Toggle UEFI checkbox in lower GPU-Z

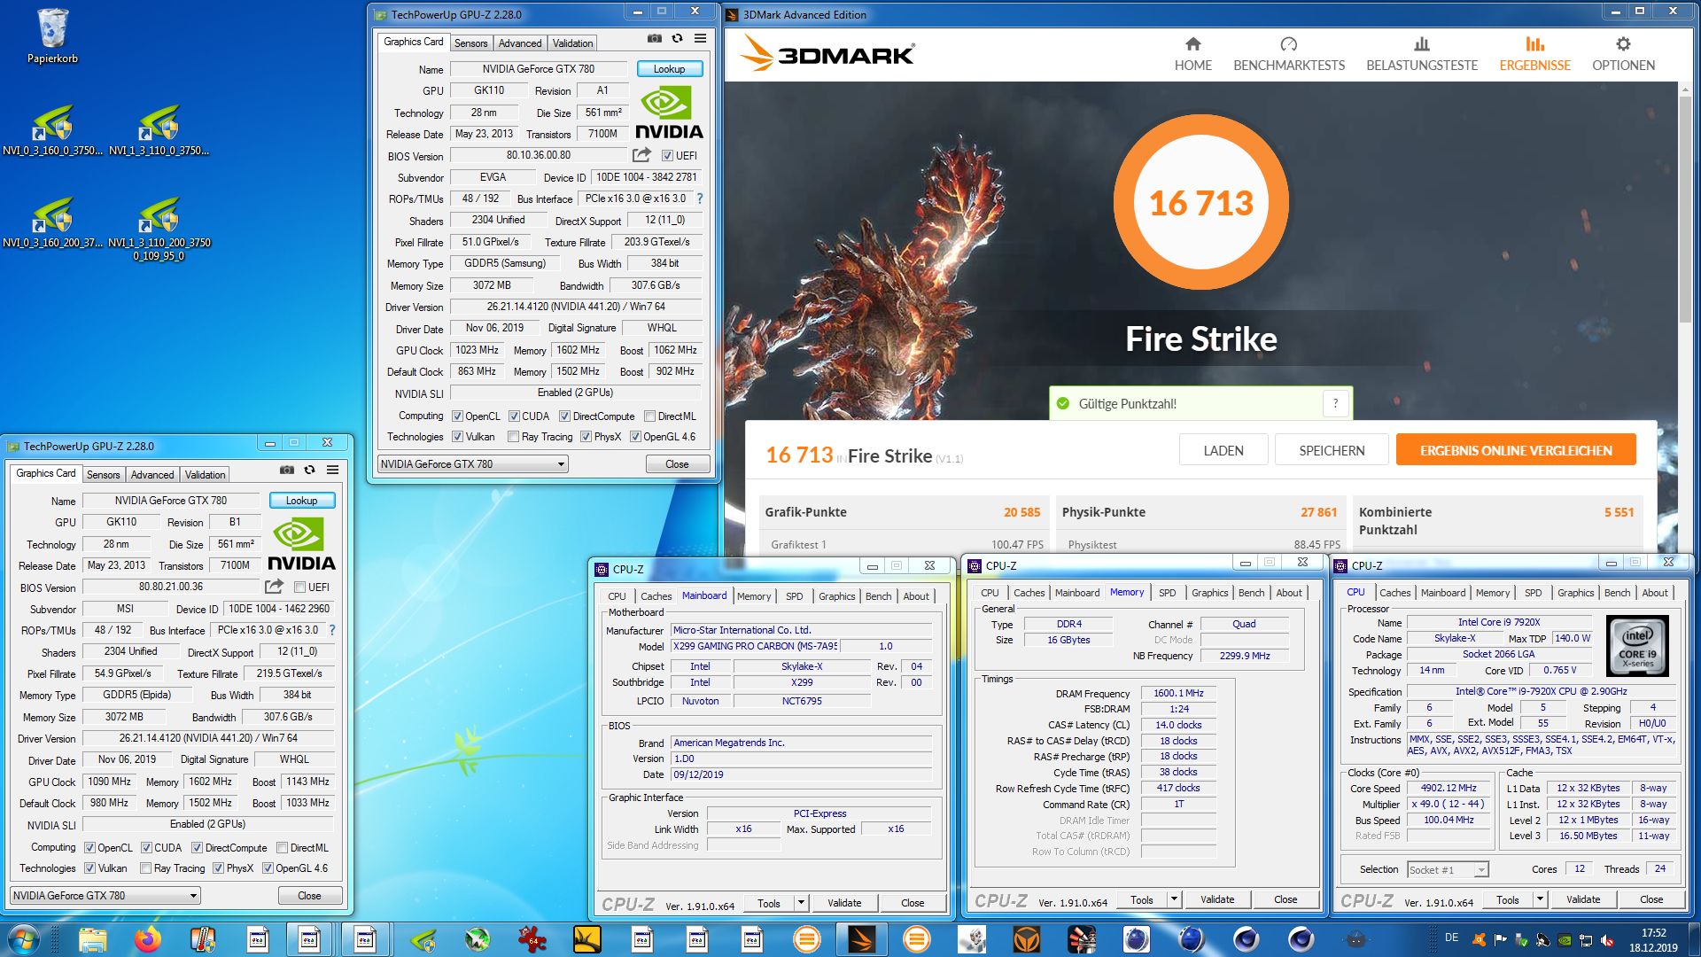click(x=299, y=587)
